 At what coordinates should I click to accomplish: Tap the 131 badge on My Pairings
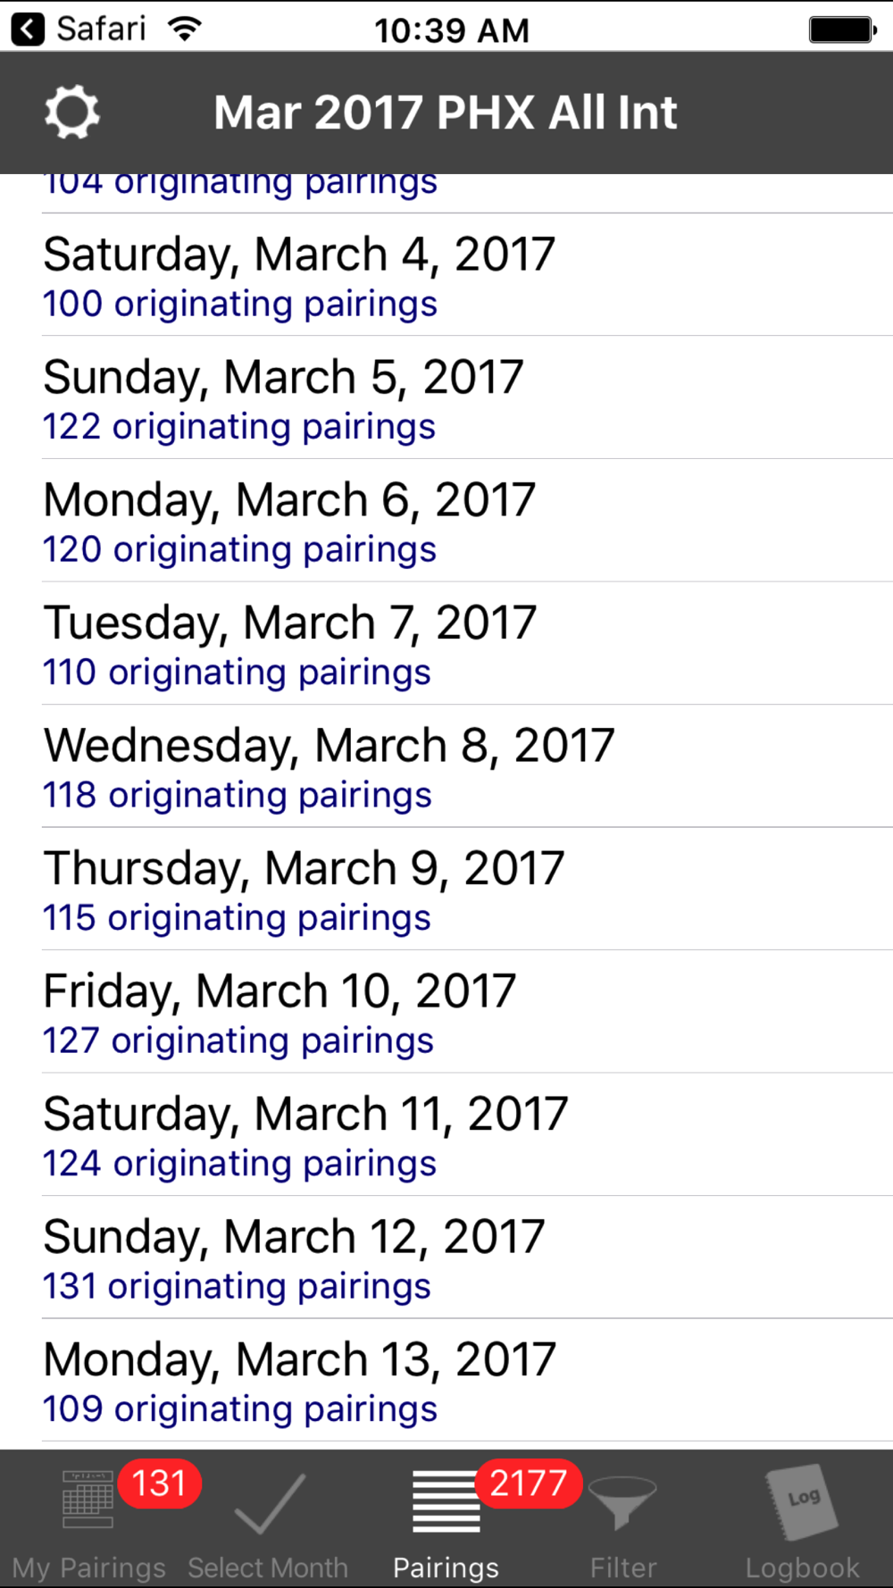tap(159, 1484)
